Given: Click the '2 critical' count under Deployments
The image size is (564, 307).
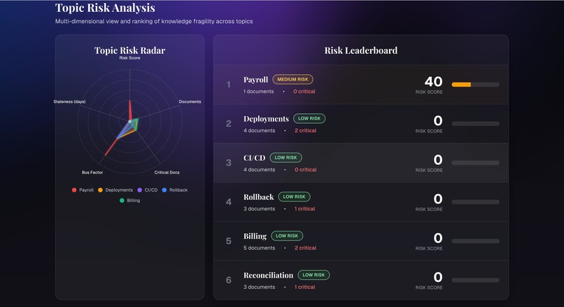Looking at the screenshot, I should pyautogui.click(x=305, y=131).
